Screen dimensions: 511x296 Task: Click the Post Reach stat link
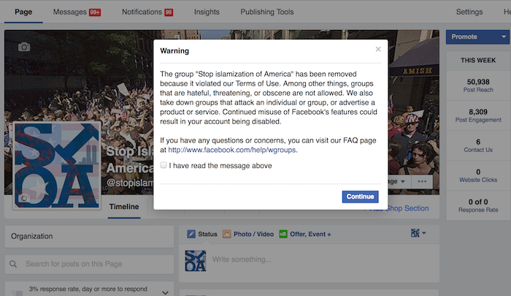[478, 90]
